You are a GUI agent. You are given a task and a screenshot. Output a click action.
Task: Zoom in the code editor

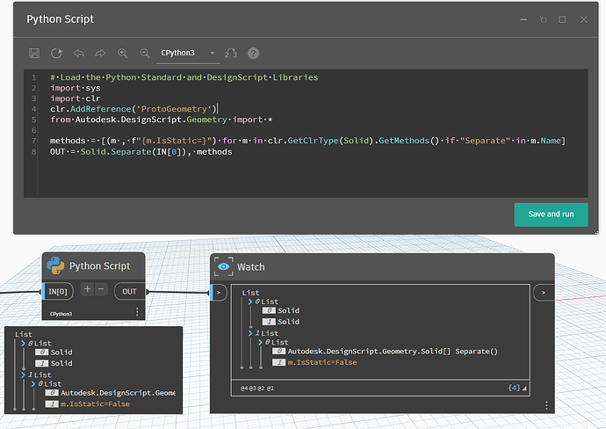pyautogui.click(x=123, y=54)
